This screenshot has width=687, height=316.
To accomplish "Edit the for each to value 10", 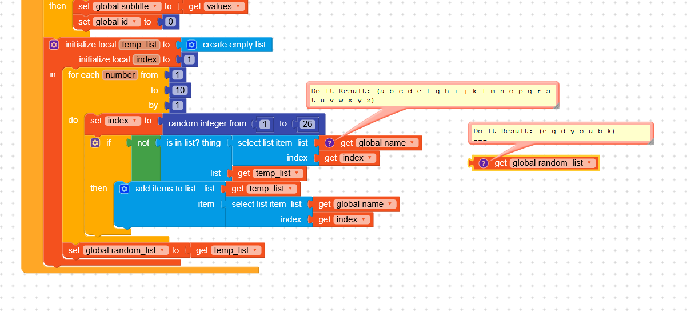I will 180,90.
